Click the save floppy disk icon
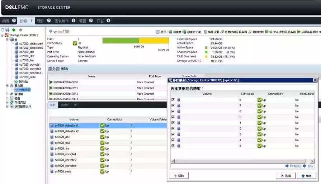The width and height of the screenshot is (321, 184). point(8,30)
